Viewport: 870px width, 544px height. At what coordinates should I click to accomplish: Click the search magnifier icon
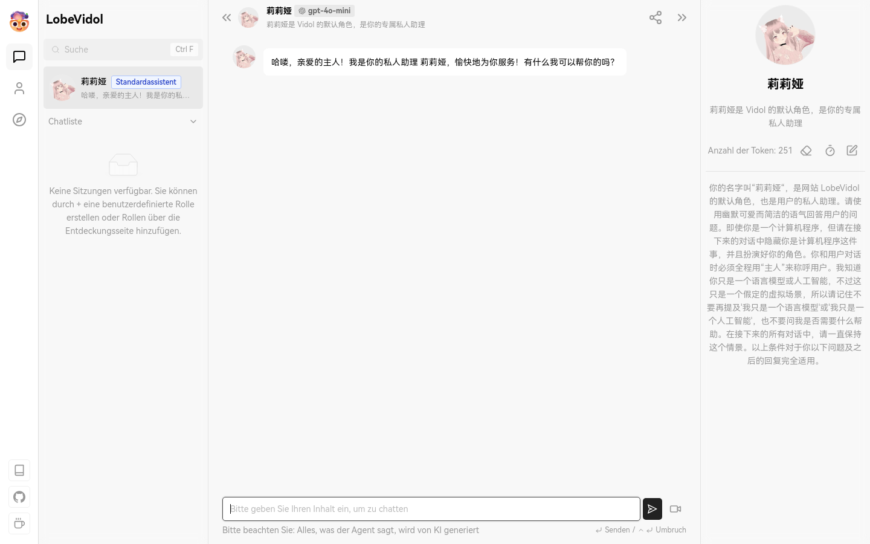(56, 50)
